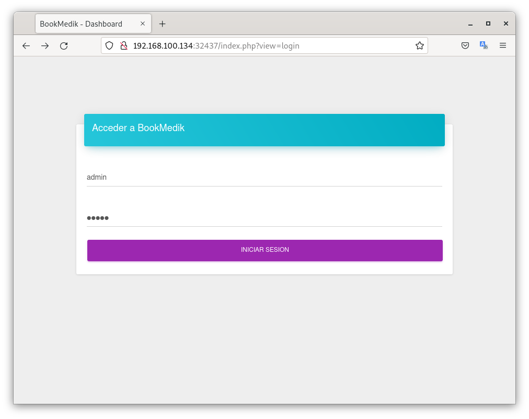Close the BookMedik - Dashboard tab
Image resolution: width=529 pixels, height=419 pixels.
[143, 24]
